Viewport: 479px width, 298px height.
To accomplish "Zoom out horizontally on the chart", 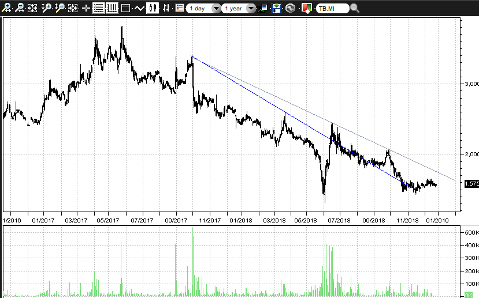I will [20, 8].
